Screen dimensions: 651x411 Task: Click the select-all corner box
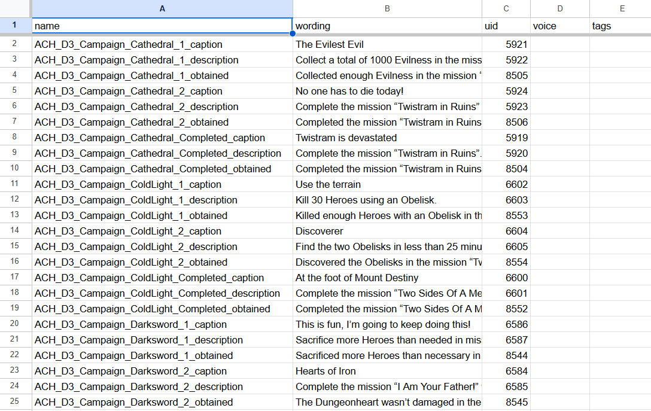tap(16, 8)
